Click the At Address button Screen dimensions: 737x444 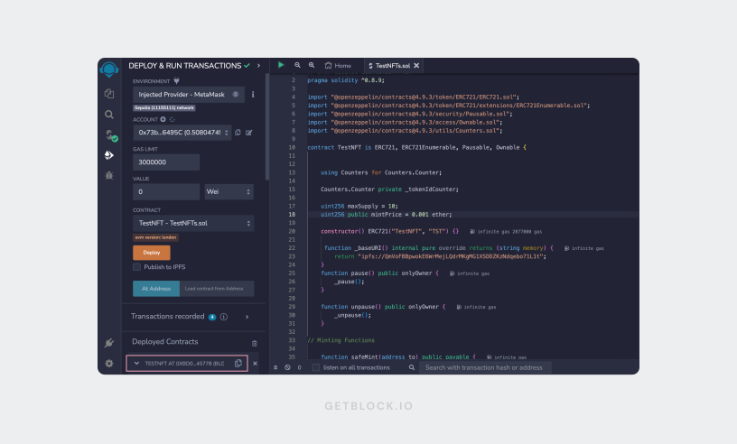coord(156,289)
